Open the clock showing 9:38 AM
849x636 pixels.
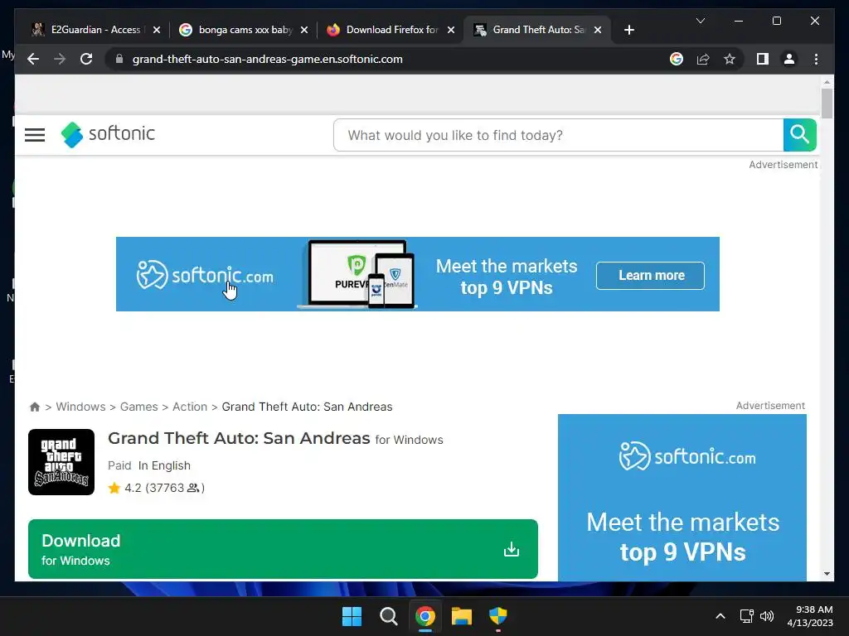pos(810,616)
